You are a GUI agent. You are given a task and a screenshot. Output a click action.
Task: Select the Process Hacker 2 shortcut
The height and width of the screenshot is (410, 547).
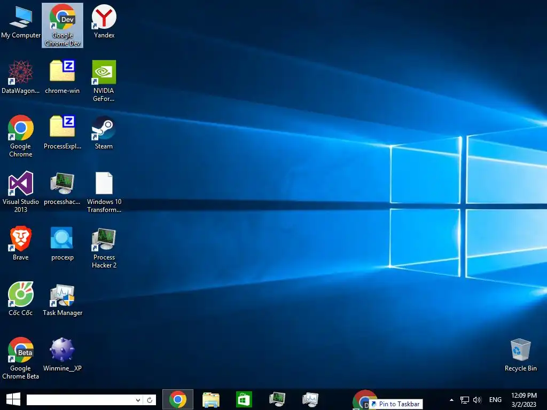[x=104, y=247]
